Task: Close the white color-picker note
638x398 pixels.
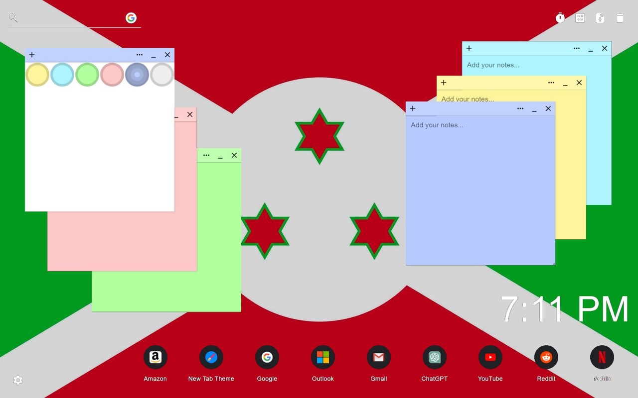Action: [x=167, y=55]
